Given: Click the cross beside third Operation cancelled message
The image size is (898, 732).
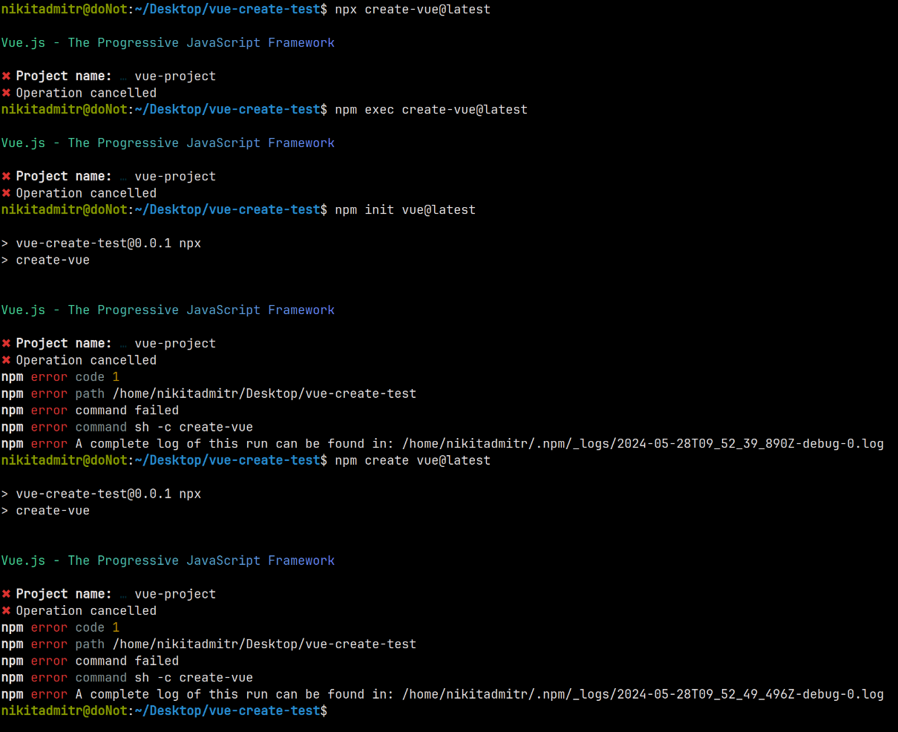Looking at the screenshot, I should (x=6, y=359).
